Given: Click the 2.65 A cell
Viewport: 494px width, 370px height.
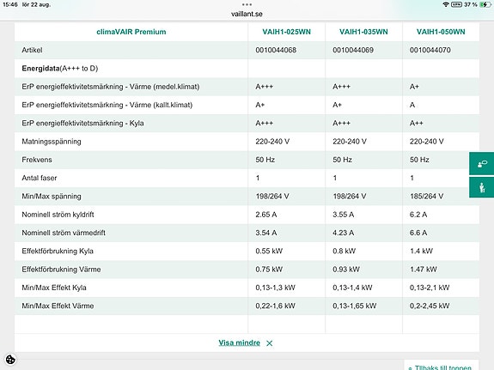Looking at the screenshot, I should (x=266, y=215).
